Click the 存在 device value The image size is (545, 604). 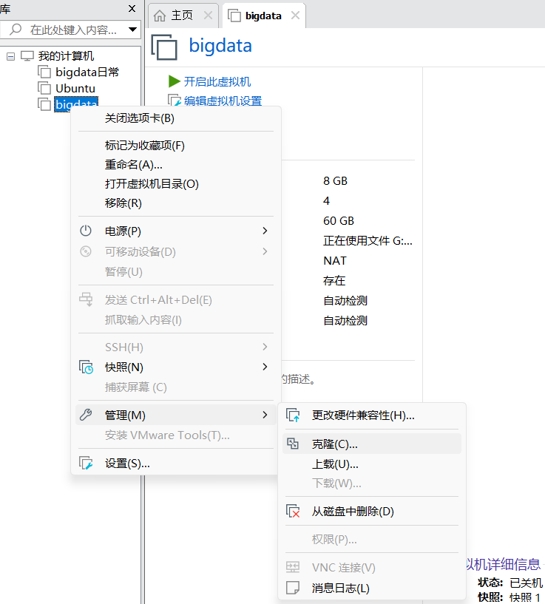coord(334,280)
